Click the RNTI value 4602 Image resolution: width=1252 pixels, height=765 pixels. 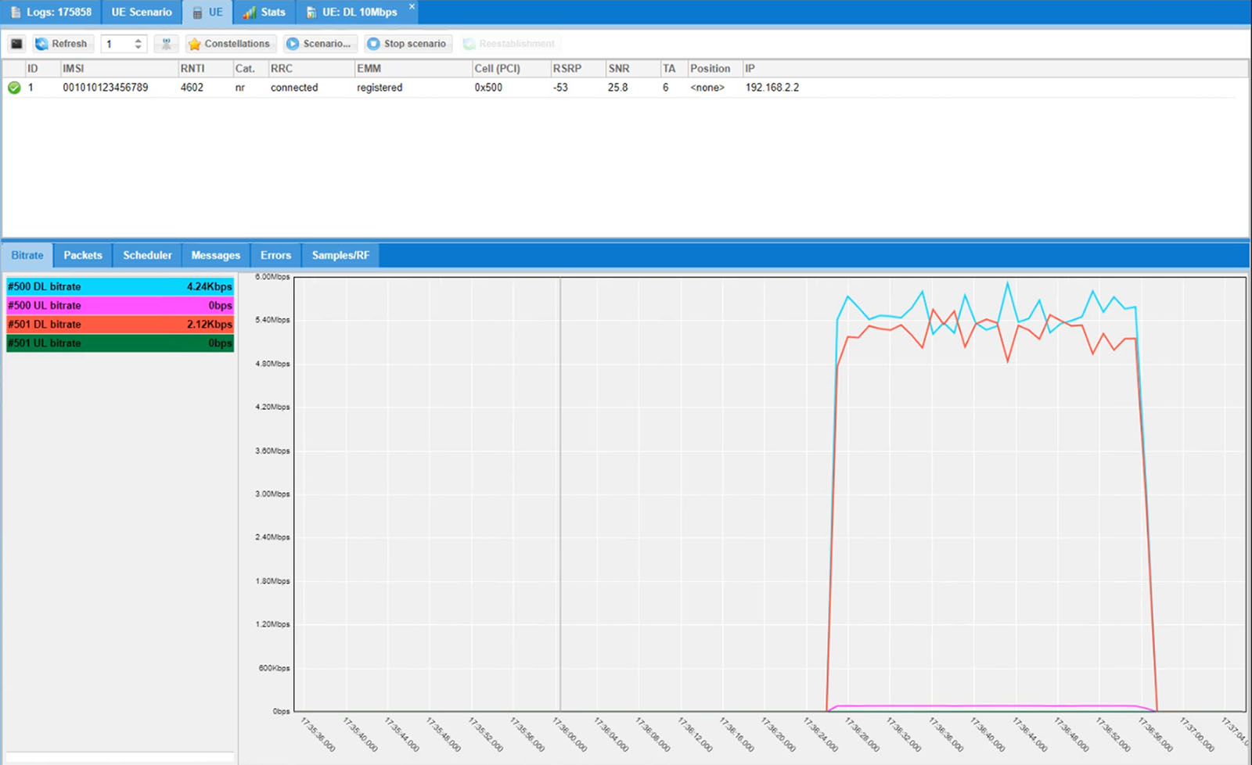click(192, 88)
